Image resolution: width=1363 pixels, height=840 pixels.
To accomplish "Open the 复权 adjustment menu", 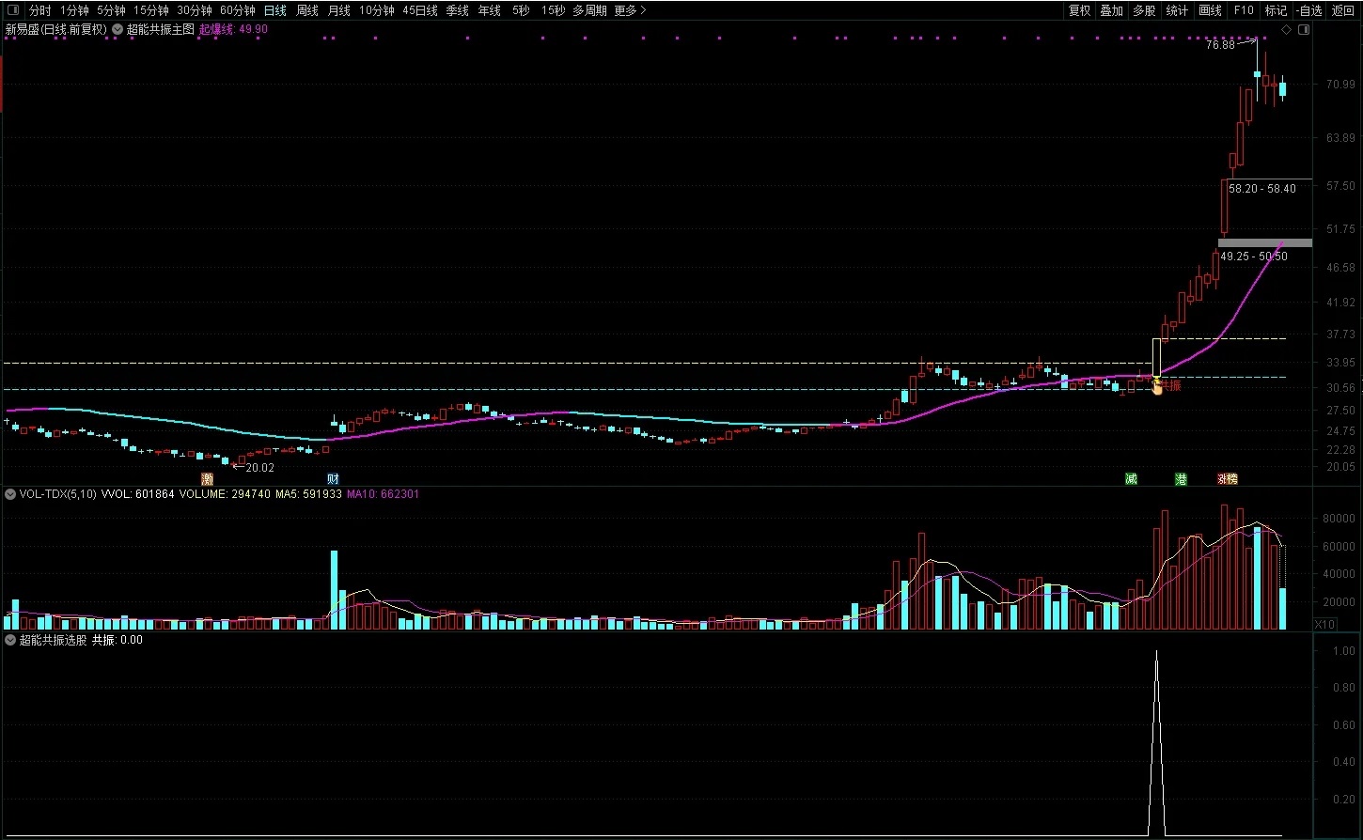I will click(x=1080, y=10).
